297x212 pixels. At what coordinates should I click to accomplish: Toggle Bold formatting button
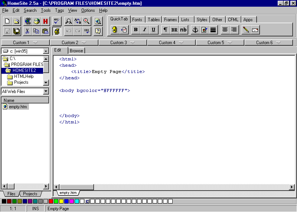(x=136, y=30)
